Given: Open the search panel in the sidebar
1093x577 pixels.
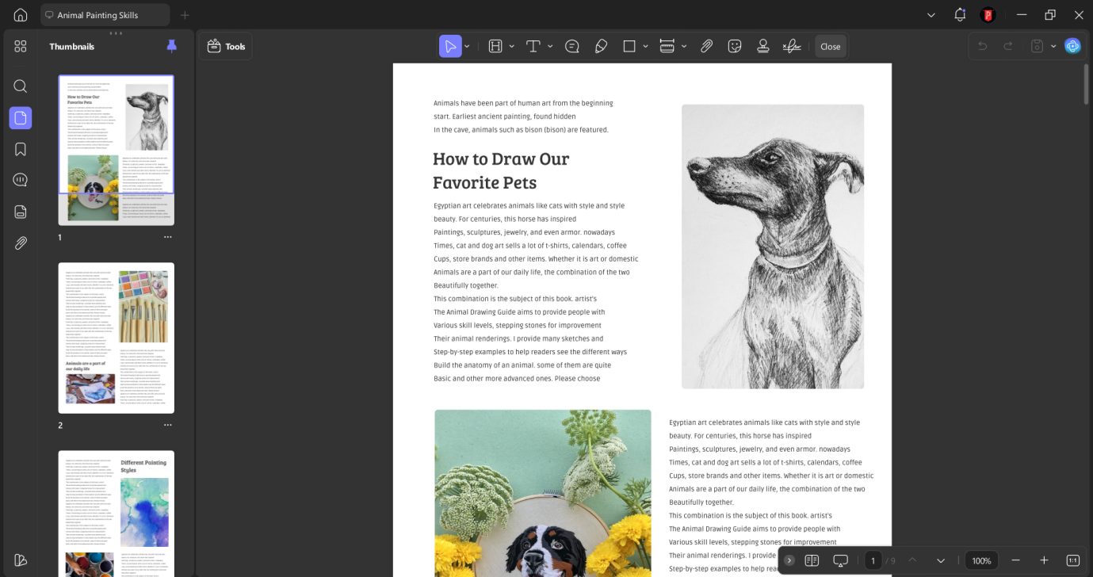Looking at the screenshot, I should pyautogui.click(x=21, y=86).
